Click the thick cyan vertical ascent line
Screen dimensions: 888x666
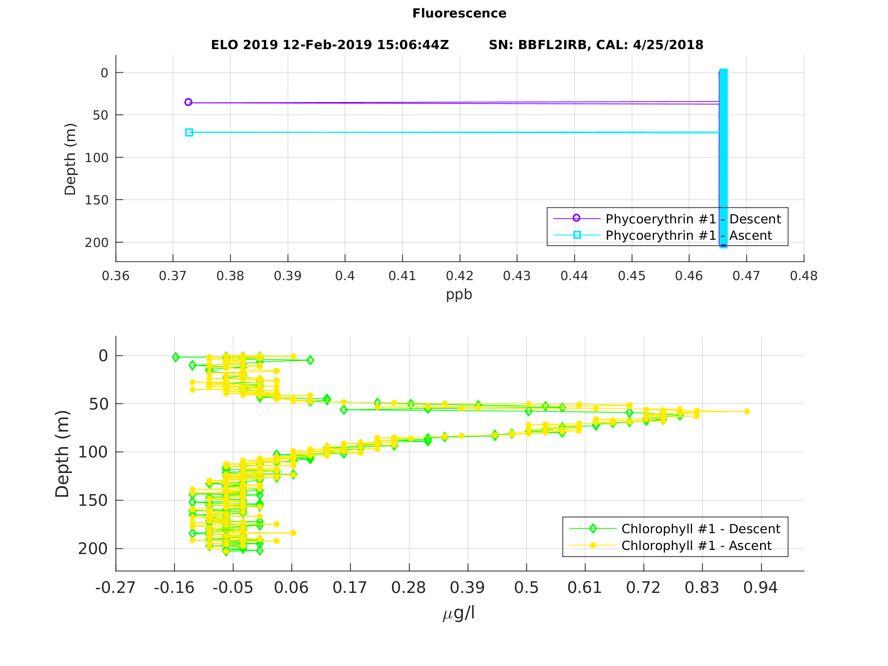tap(723, 158)
